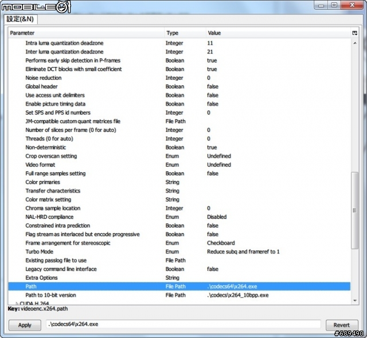
Task: Select the Global header parameter
Action: pyautogui.click(x=179, y=87)
